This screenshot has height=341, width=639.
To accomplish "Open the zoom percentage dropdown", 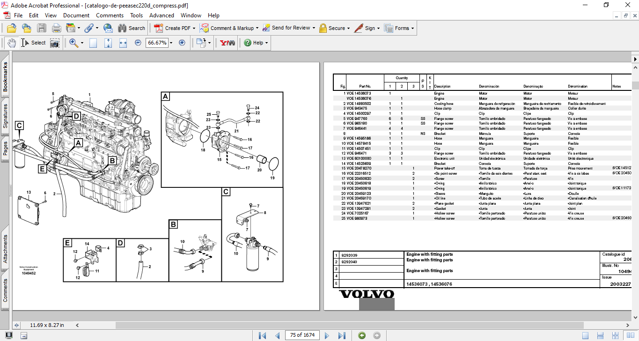I will (x=171, y=43).
